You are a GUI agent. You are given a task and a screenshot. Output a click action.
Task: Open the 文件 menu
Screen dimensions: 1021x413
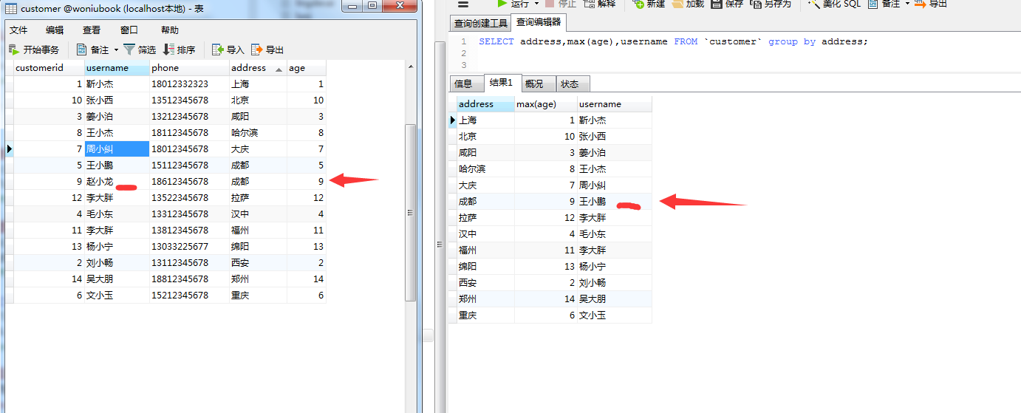(18, 30)
